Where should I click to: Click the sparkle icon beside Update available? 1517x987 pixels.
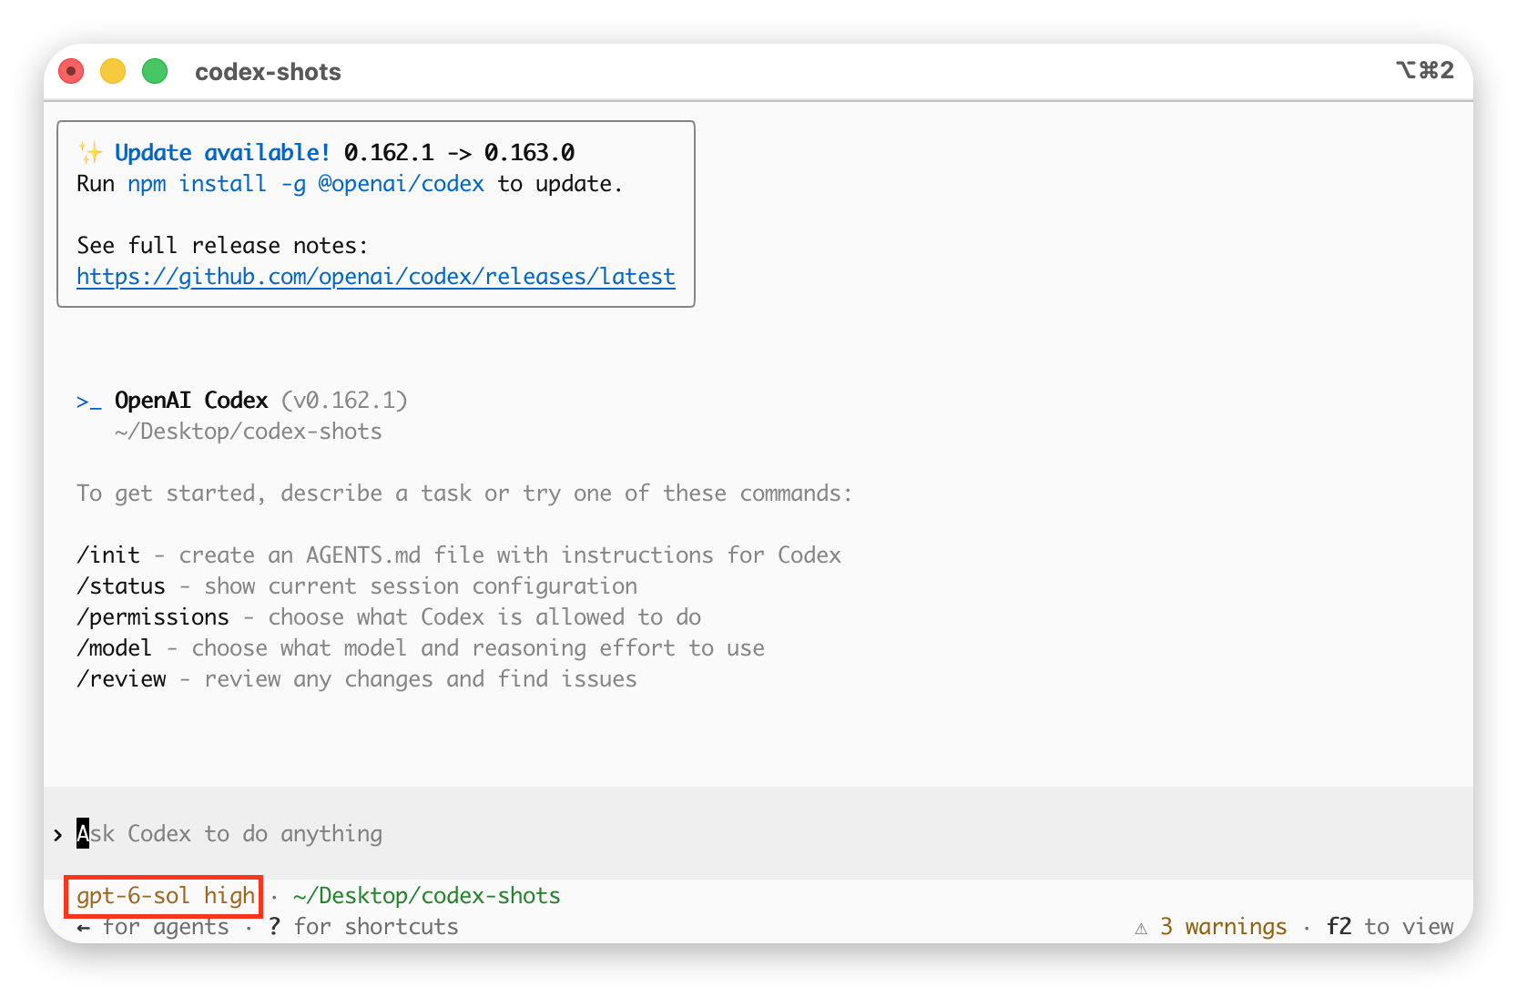90,152
